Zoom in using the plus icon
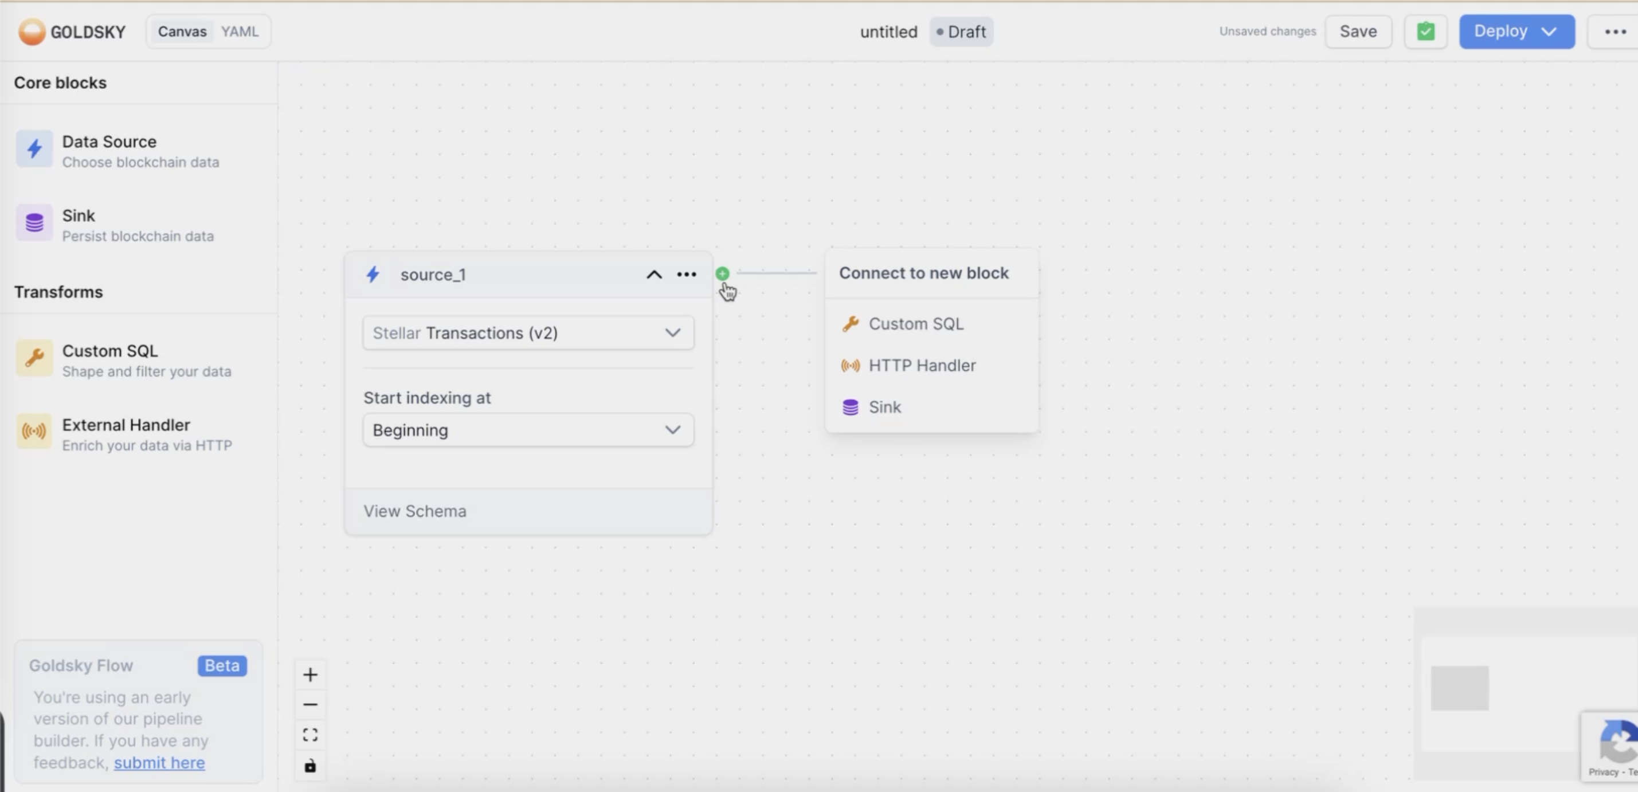 pos(310,675)
